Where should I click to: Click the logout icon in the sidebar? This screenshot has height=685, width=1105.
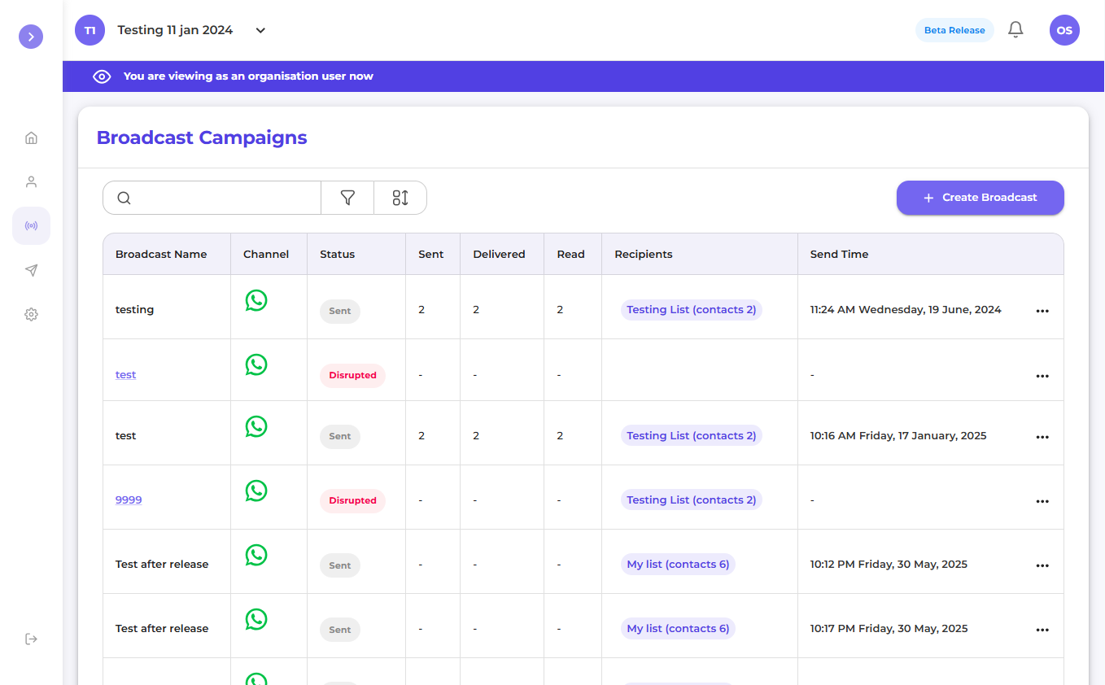(x=31, y=639)
